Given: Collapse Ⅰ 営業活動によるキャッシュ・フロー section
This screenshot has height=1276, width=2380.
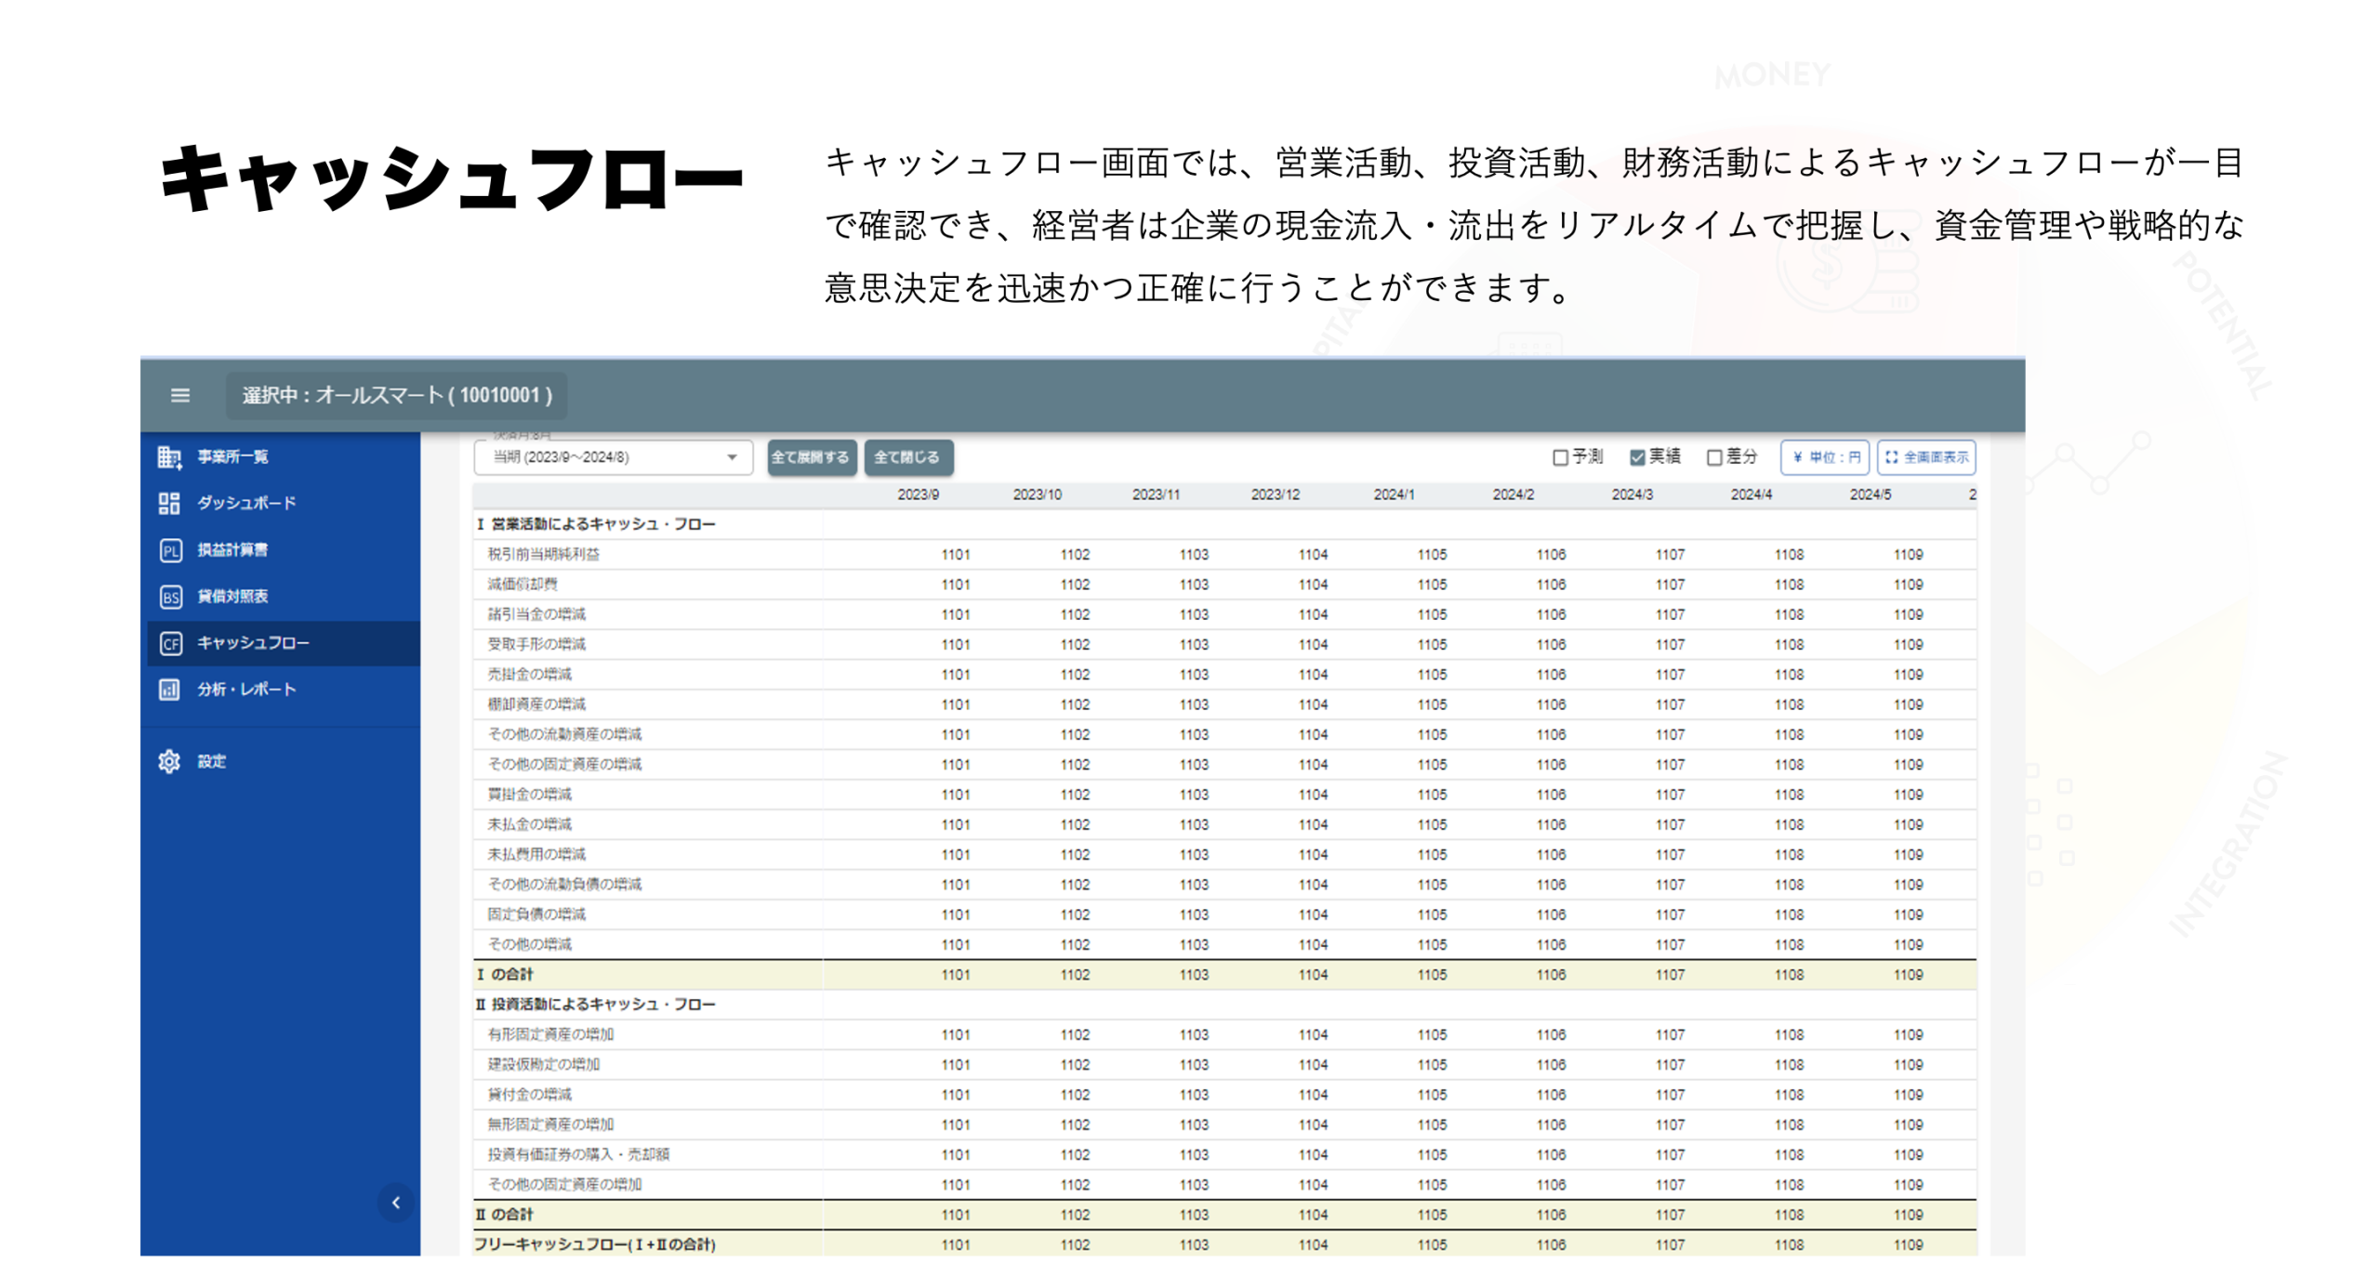Looking at the screenshot, I should [594, 522].
